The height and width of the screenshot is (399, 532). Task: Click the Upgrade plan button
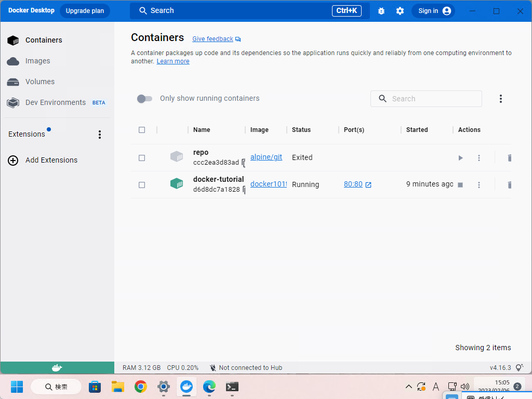pos(85,11)
